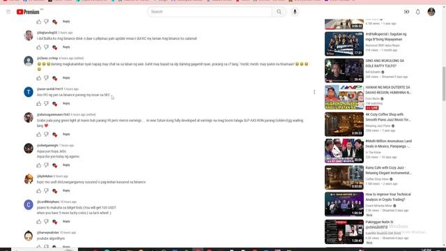
Task: Open avatar of the '100 USDT' commenter
Action: pyautogui.click(x=29, y=204)
